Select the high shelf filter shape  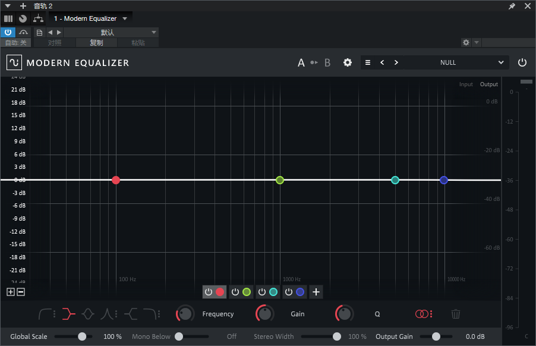131,314
